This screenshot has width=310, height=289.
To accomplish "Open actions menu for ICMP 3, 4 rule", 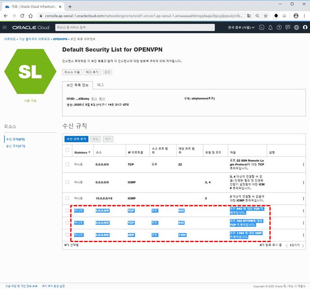I will (303, 183).
